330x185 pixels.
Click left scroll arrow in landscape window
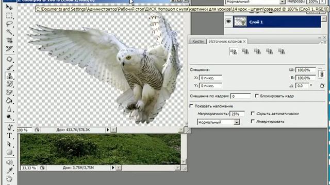(119, 168)
